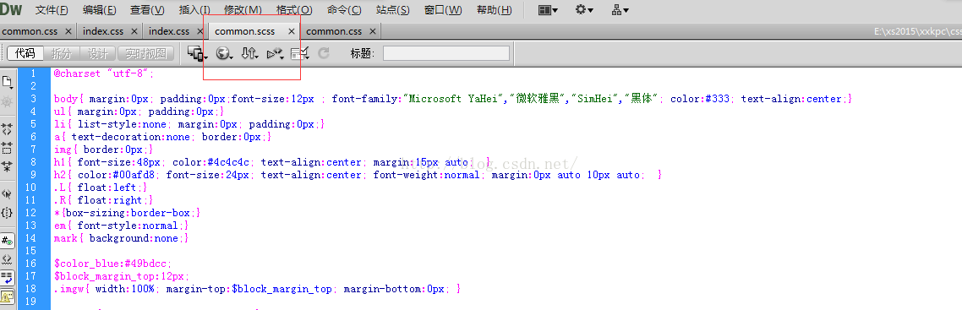Switch to 拆分 split view
This screenshot has width=962, height=310.
point(62,54)
